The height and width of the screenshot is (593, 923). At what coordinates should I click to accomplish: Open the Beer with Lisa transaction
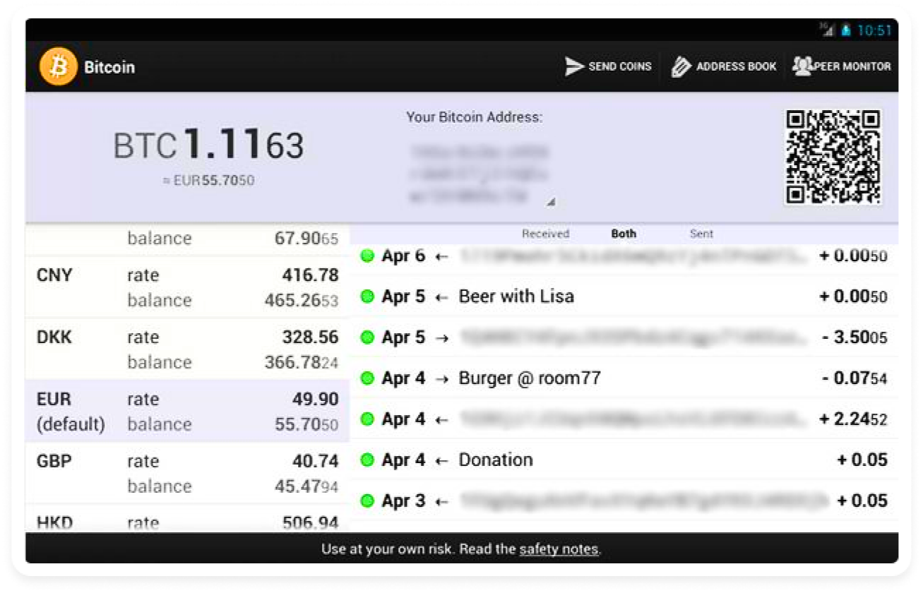(x=624, y=296)
